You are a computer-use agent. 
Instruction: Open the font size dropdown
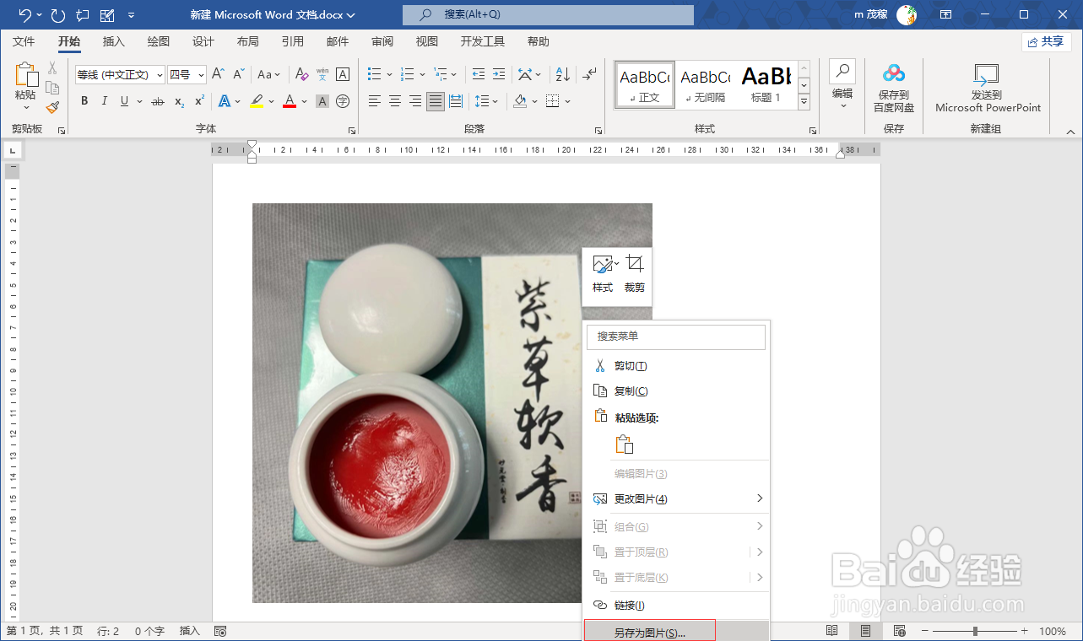pyautogui.click(x=201, y=75)
